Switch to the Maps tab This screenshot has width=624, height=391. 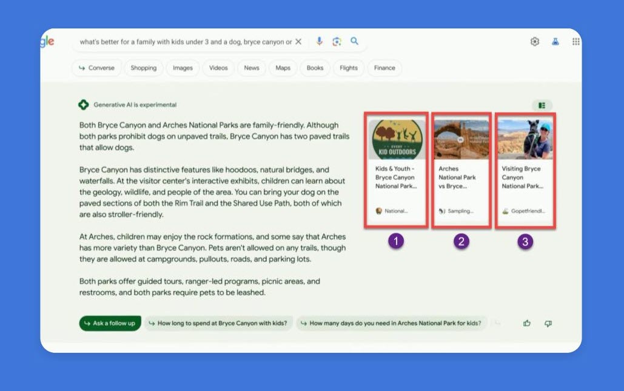click(283, 68)
